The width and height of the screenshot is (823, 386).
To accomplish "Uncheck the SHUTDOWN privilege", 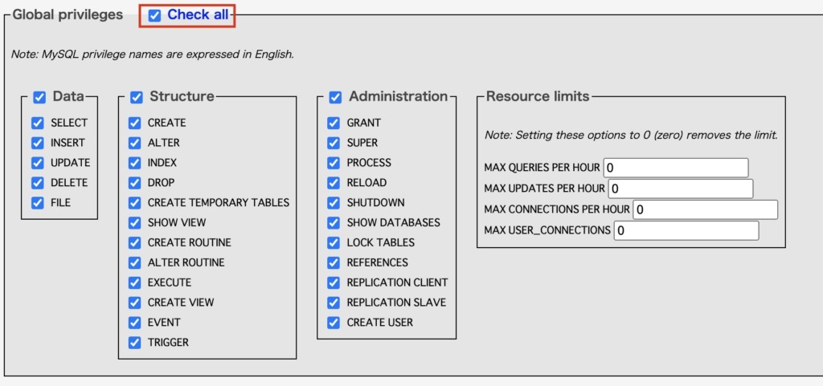I will pyautogui.click(x=334, y=203).
